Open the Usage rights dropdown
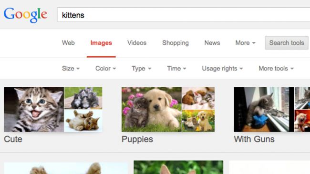Image resolution: width=310 pixels, height=174 pixels. point(222,69)
